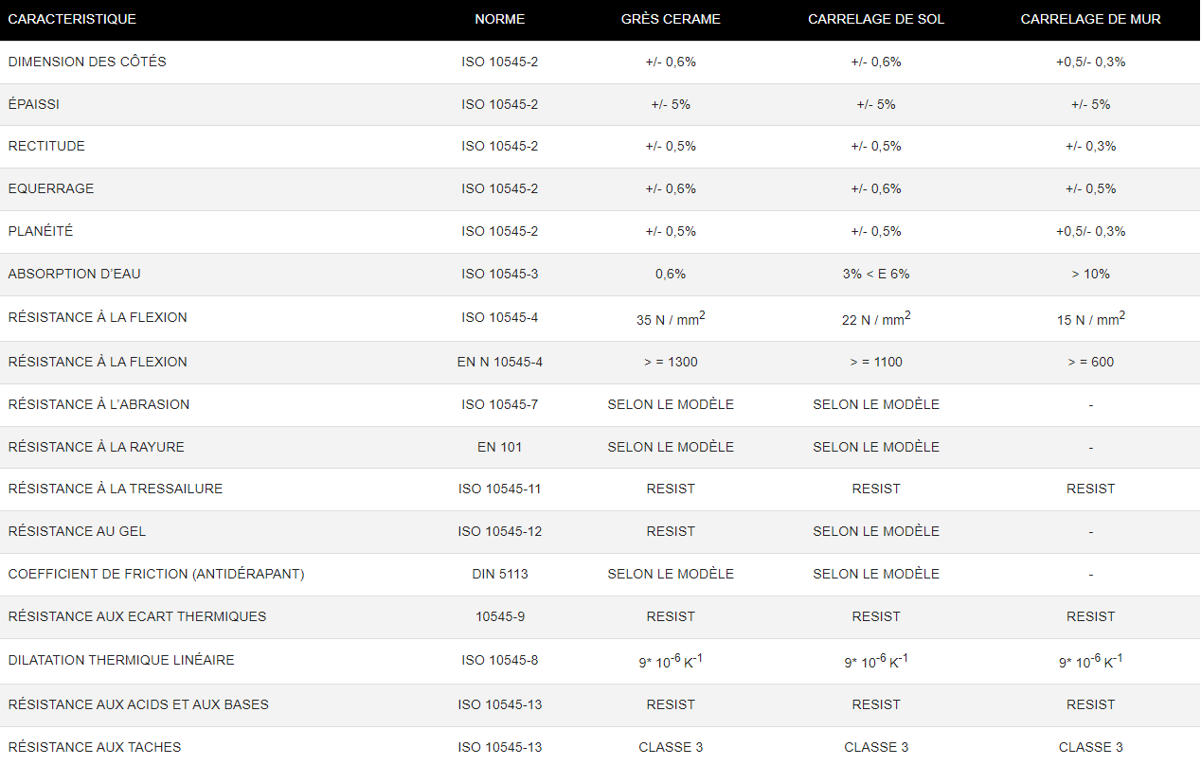Select the '3% < E 6%' absorption value

pyautogui.click(x=876, y=274)
